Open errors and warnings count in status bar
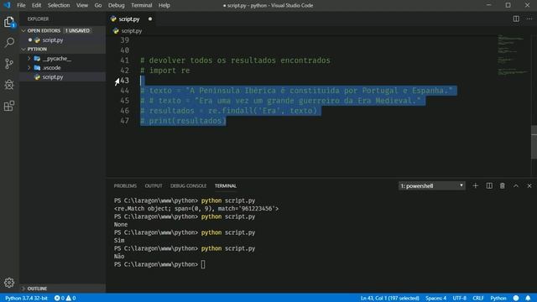 click(65, 298)
